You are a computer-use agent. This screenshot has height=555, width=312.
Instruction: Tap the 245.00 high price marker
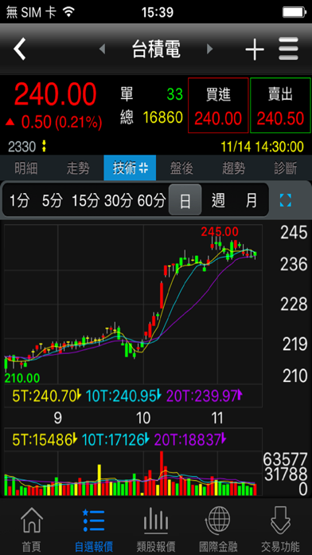click(x=220, y=232)
